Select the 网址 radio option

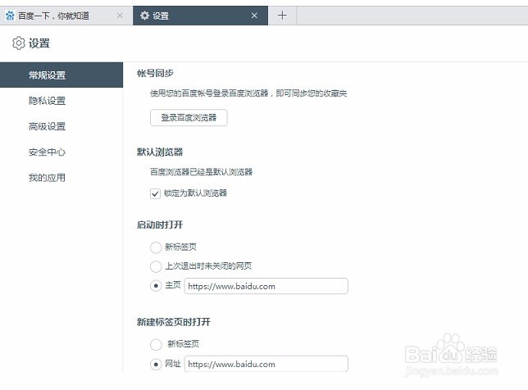[156, 365]
